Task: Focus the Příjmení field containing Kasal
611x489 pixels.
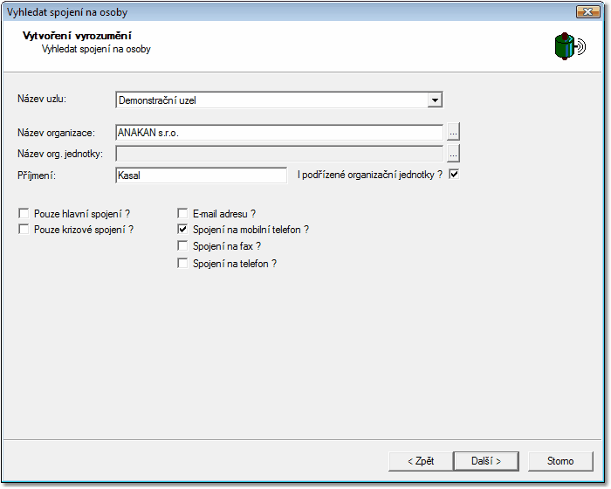Action: pyautogui.click(x=201, y=176)
